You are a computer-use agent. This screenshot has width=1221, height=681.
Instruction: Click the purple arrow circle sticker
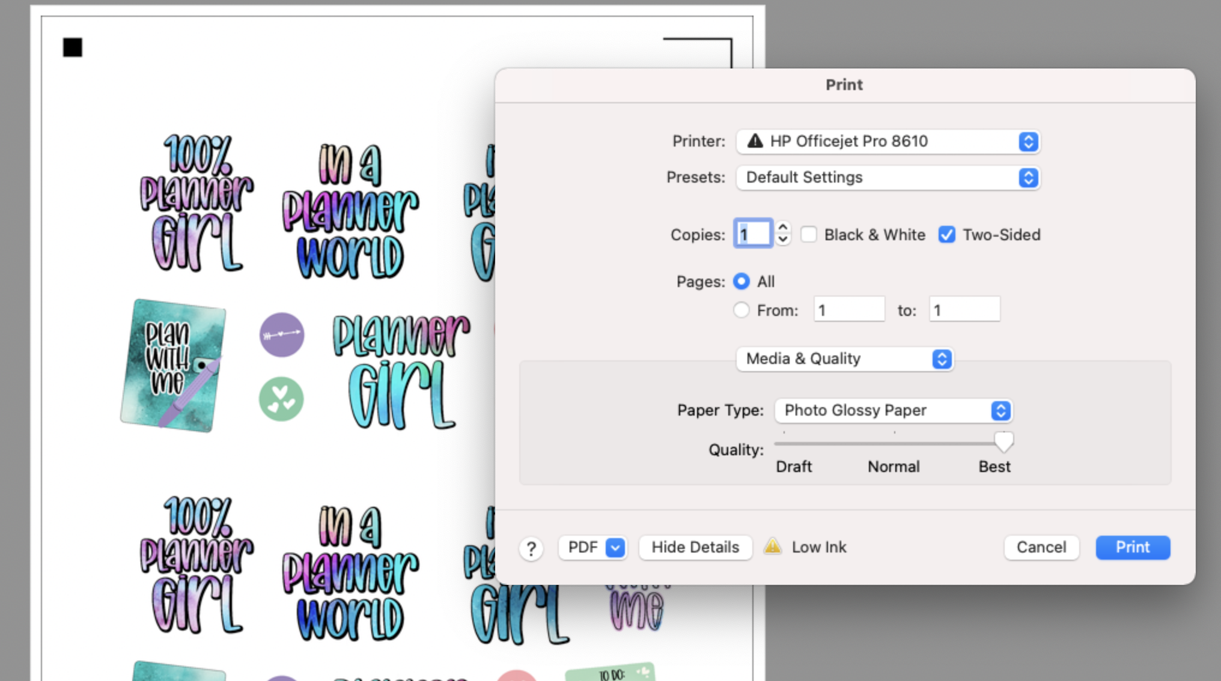pos(281,334)
